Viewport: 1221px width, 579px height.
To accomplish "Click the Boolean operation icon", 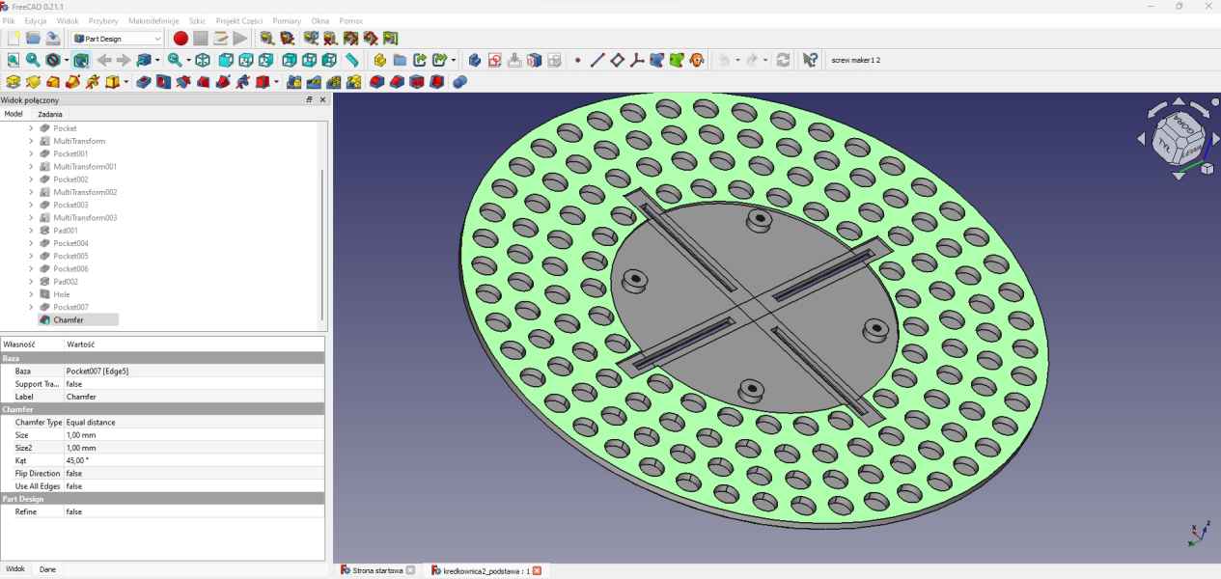I will point(459,82).
